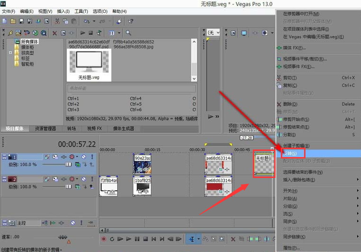This screenshot has width=361, height=252.
Task: Click the Cut scissors icon in main toolbar
Action: (57, 21)
